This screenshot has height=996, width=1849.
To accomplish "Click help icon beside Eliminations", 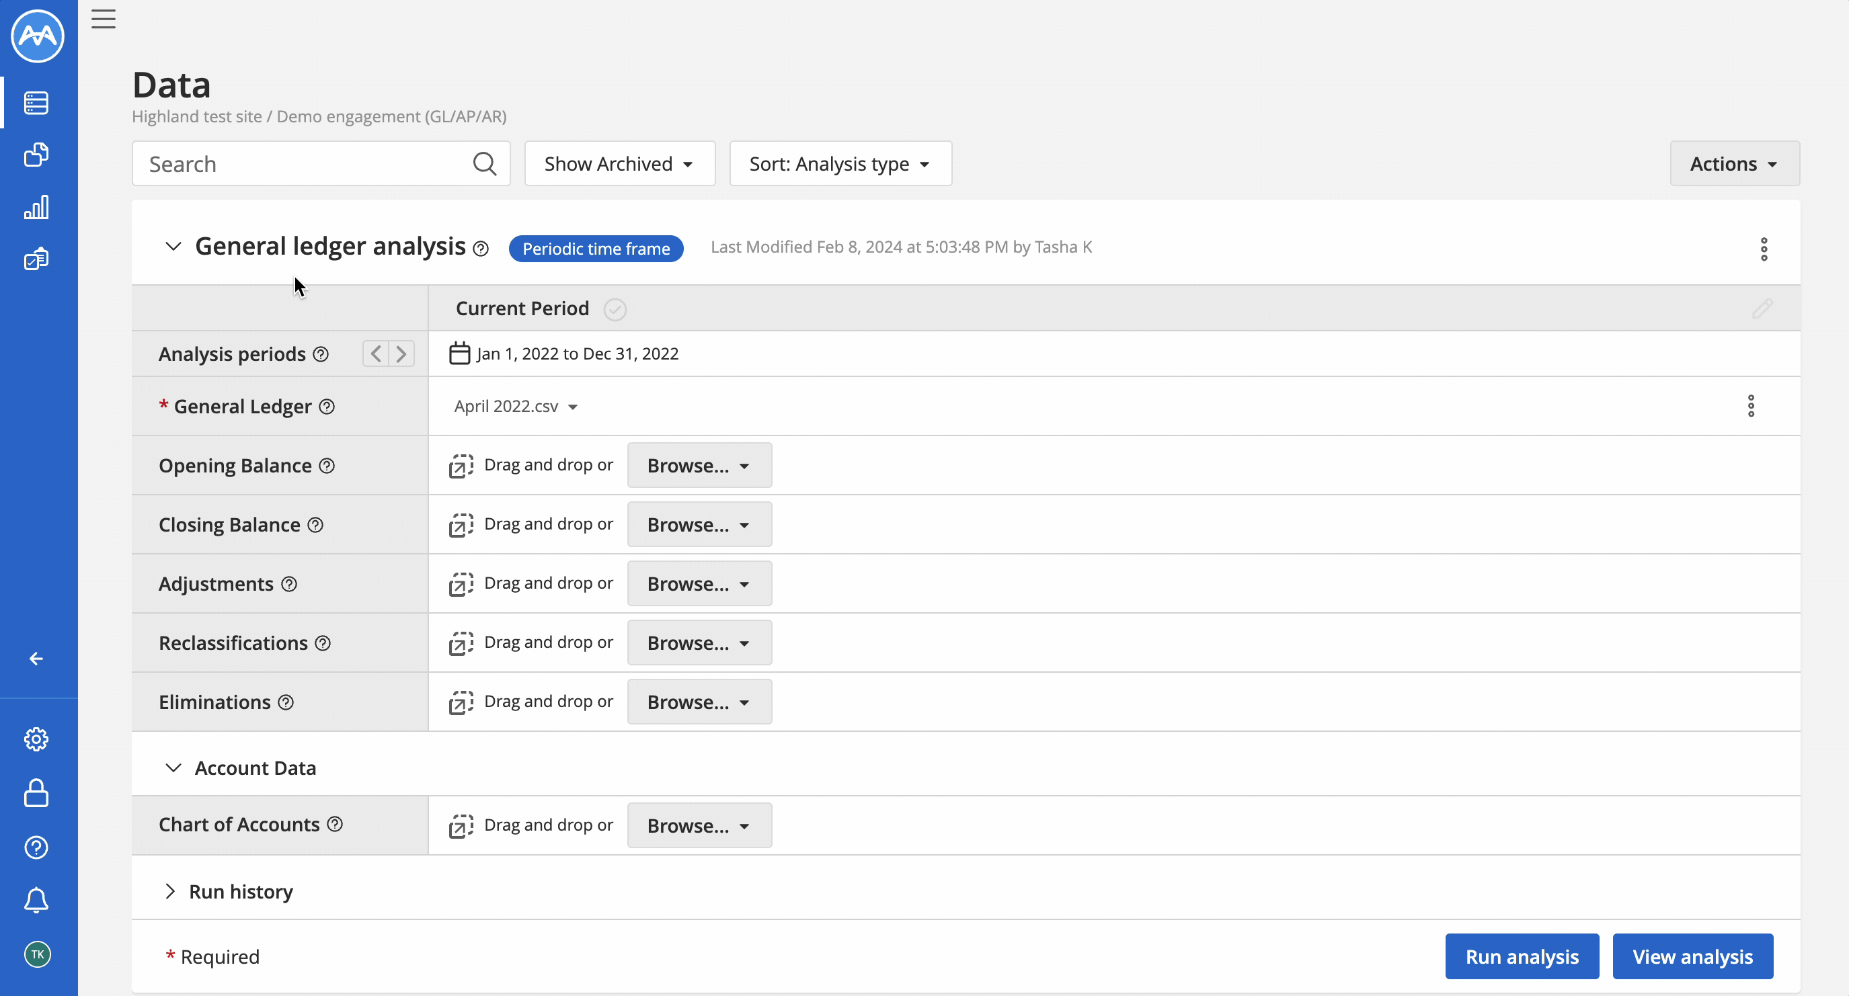I will (286, 702).
